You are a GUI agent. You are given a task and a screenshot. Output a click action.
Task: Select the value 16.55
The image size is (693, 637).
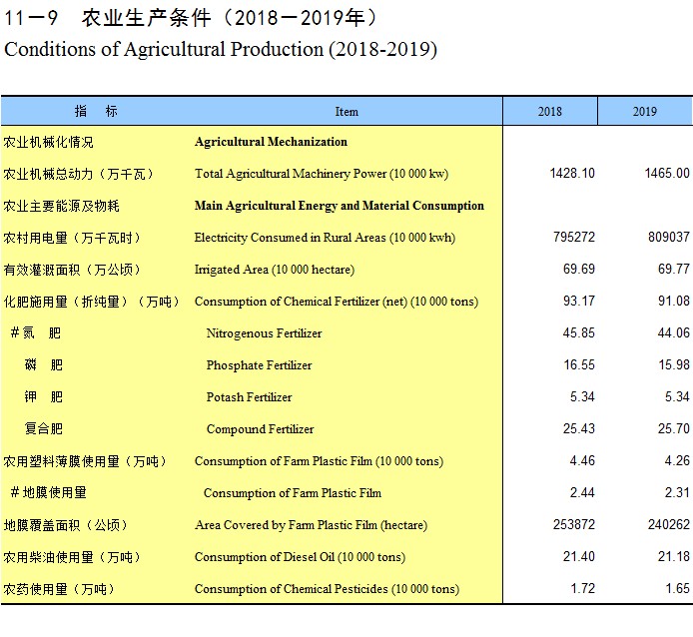click(x=579, y=364)
